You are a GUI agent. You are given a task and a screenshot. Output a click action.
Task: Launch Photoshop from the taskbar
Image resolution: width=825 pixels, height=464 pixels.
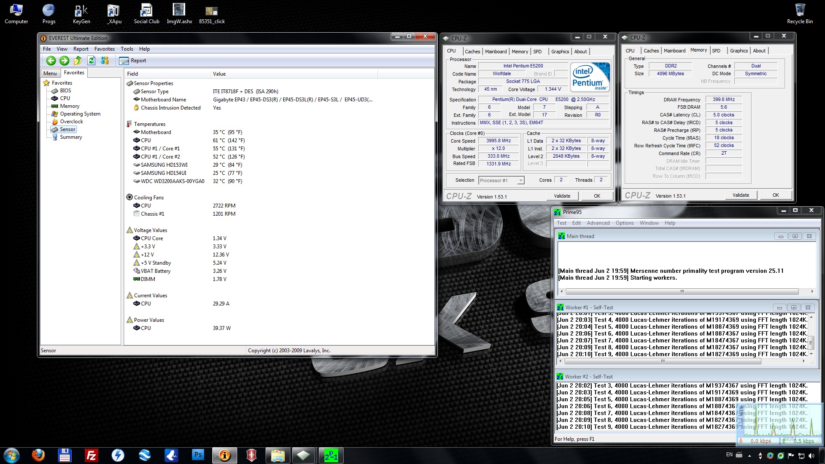click(198, 455)
